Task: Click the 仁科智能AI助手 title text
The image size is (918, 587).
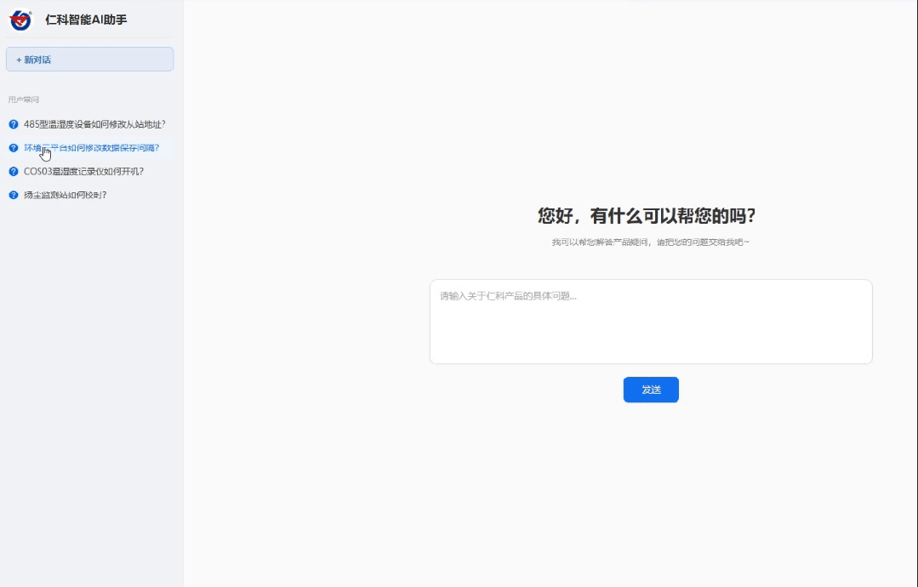Action: (86, 20)
